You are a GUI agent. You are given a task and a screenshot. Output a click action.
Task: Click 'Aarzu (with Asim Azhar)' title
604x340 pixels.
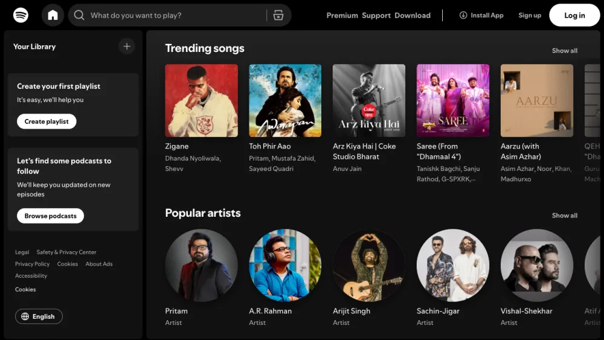pyautogui.click(x=521, y=152)
